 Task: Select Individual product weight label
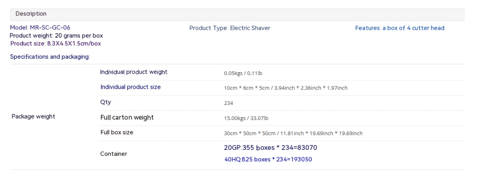[134, 72]
